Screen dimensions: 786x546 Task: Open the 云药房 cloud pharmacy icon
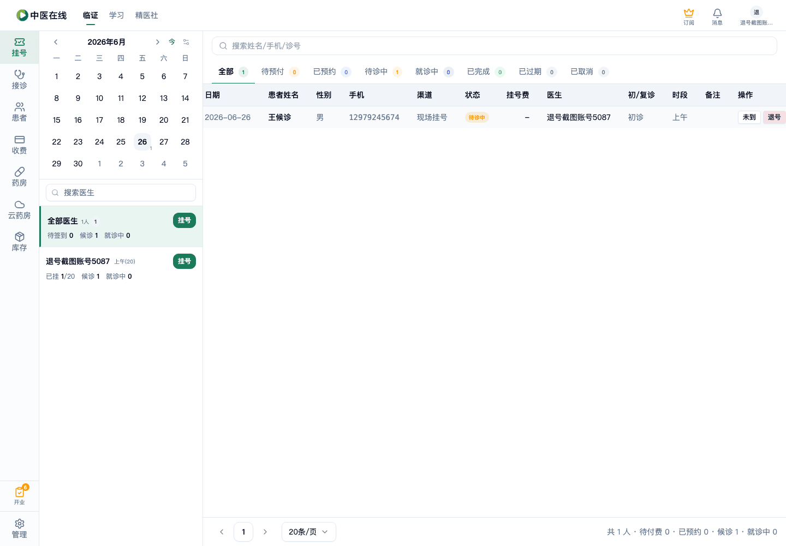click(19, 209)
